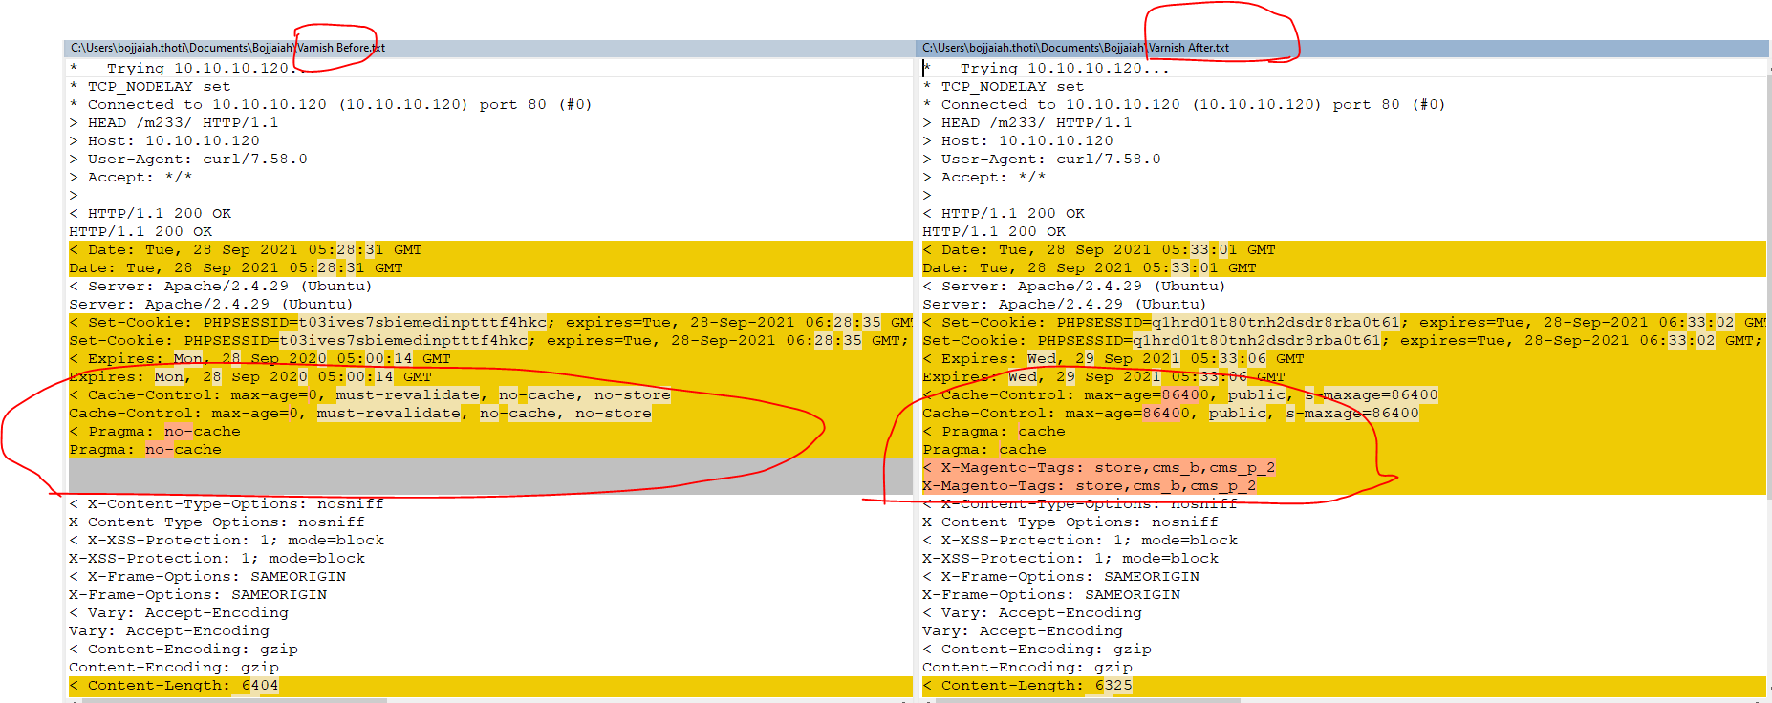Click right '< Expires: Wed, 29 Sep 2021' line
Image resolution: width=1772 pixels, height=703 pixels.
[x=1344, y=359]
